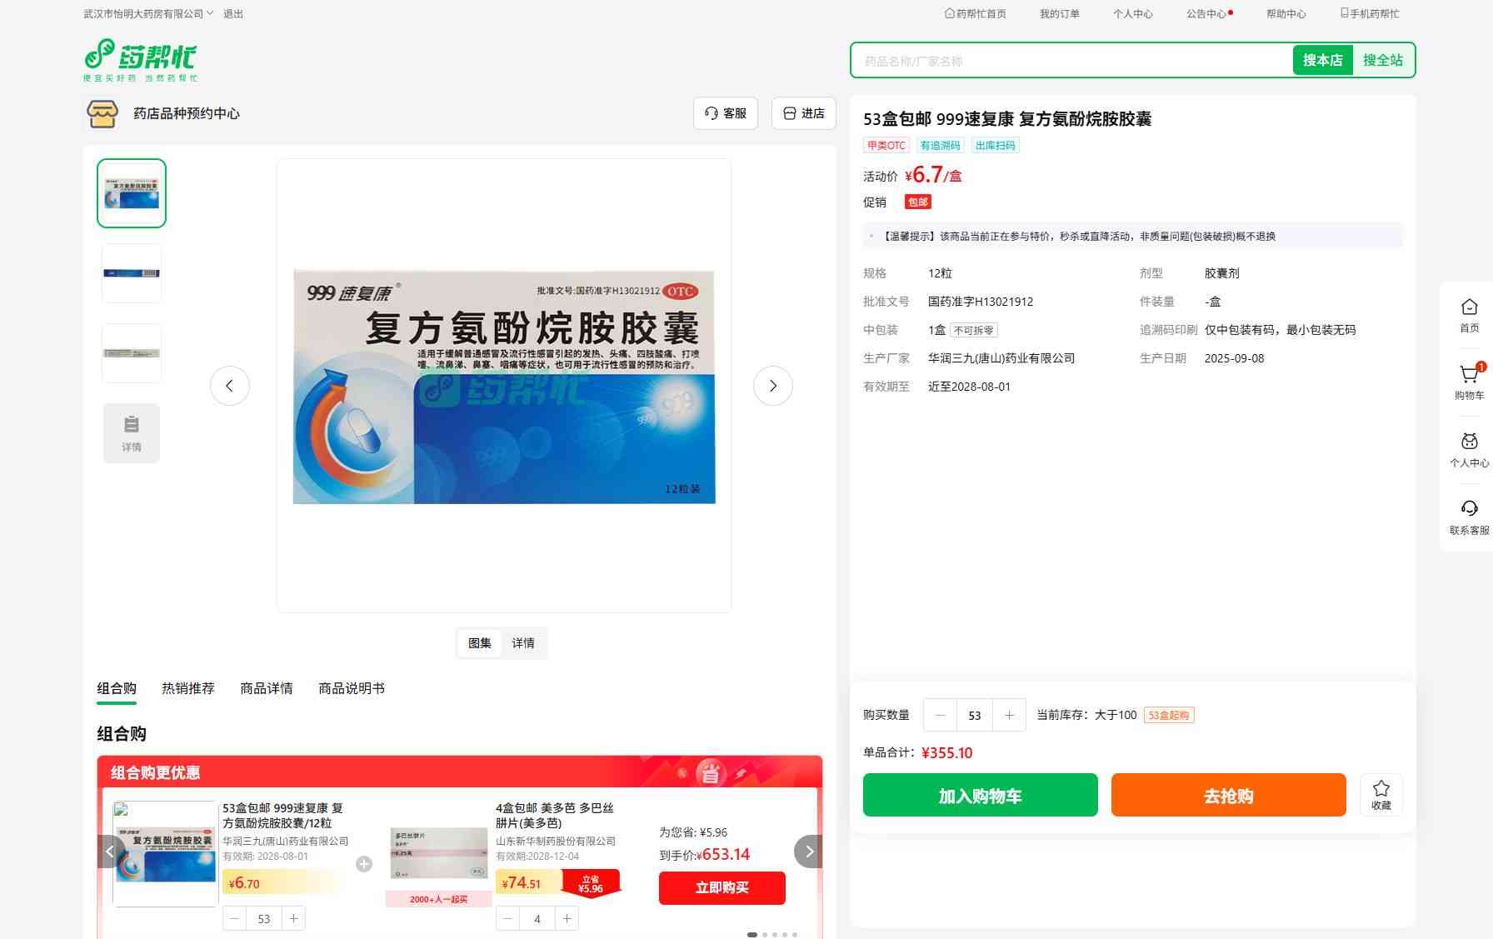Image resolution: width=1493 pixels, height=939 pixels.
Task: Switch image viewer to 图集 mode
Action: (x=479, y=643)
